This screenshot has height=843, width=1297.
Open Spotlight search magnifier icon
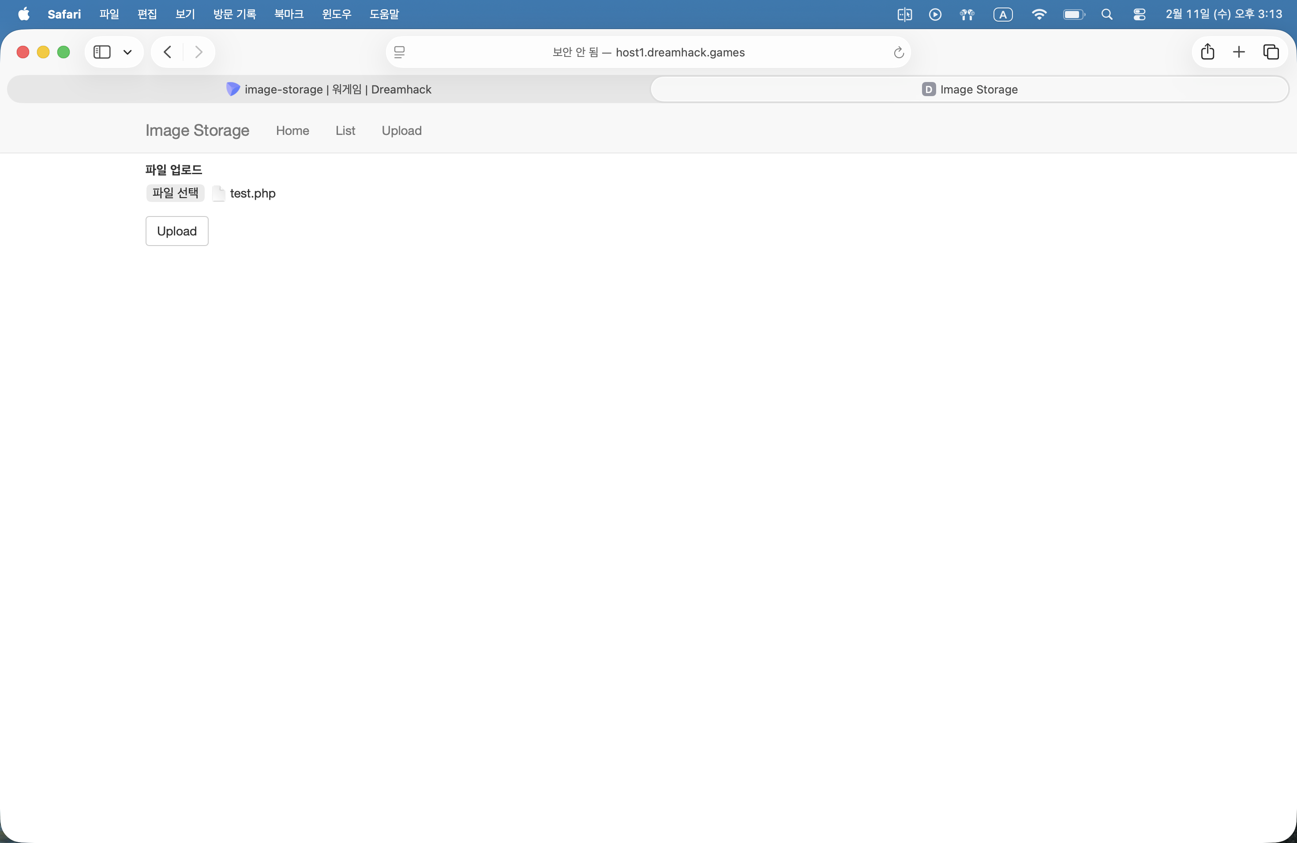[x=1107, y=15]
